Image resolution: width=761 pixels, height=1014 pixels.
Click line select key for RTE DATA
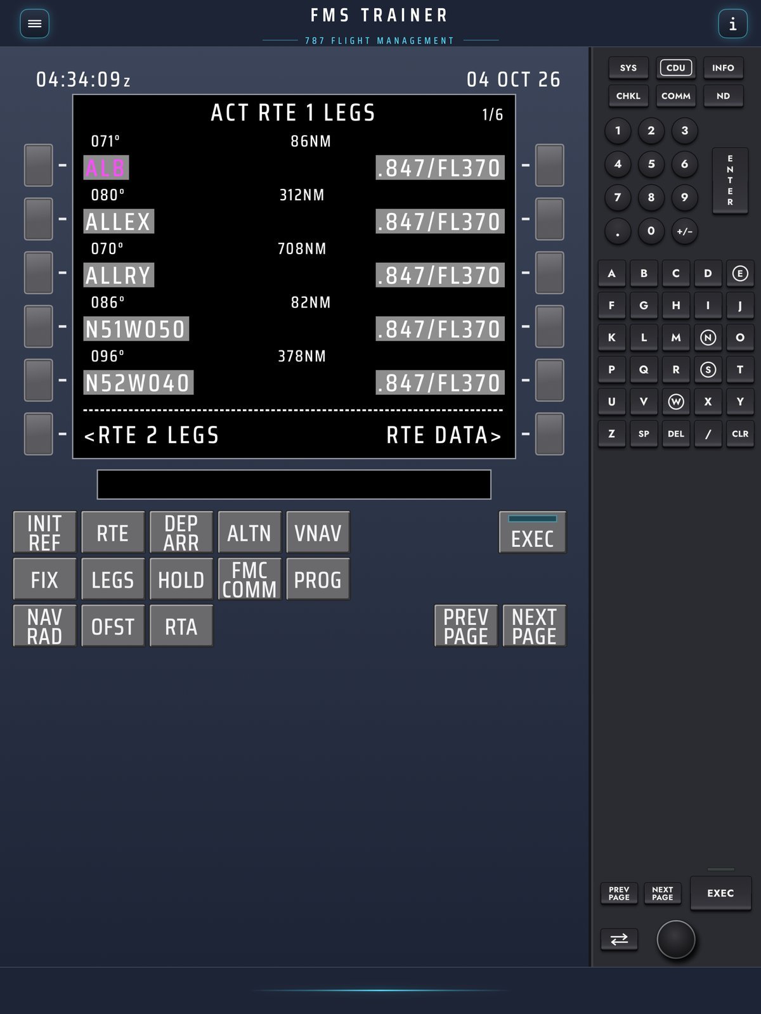tap(550, 434)
